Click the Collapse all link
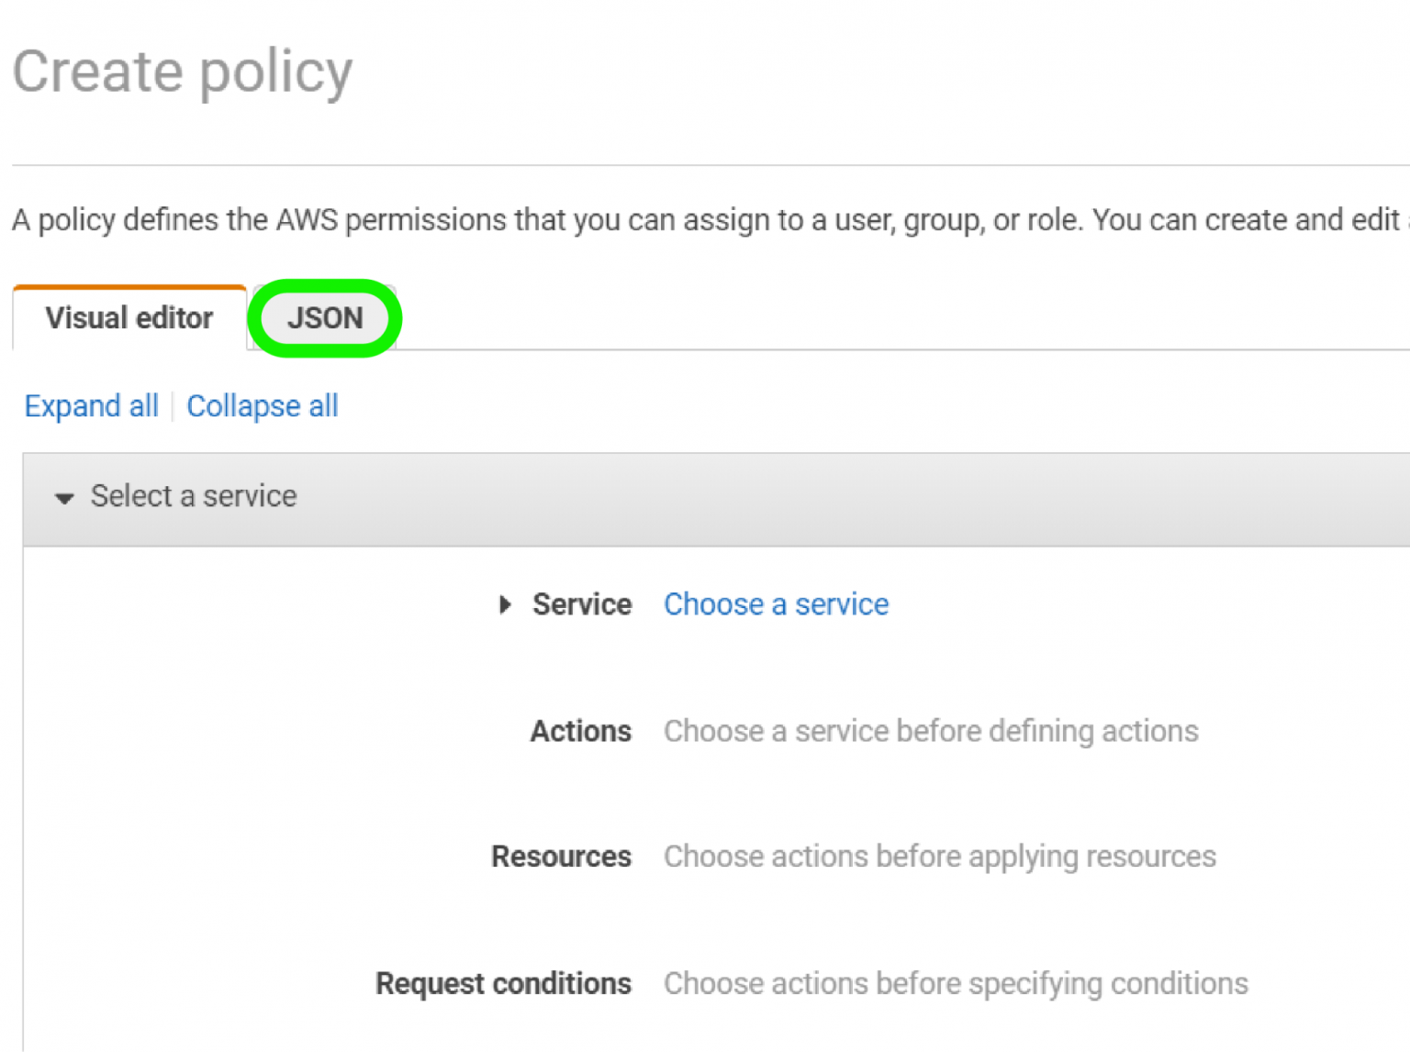The width and height of the screenshot is (1410, 1052). pos(263,406)
